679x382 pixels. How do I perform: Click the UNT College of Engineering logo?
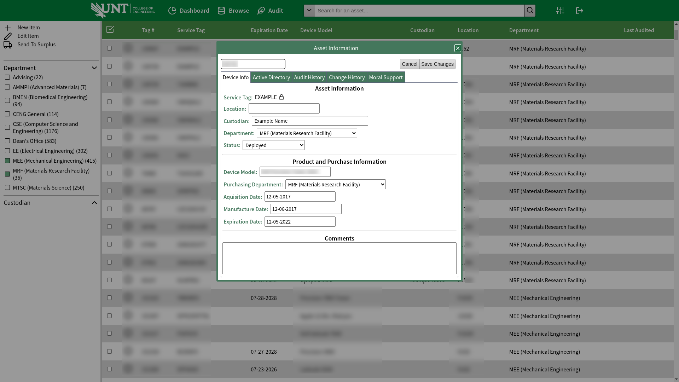point(123,10)
